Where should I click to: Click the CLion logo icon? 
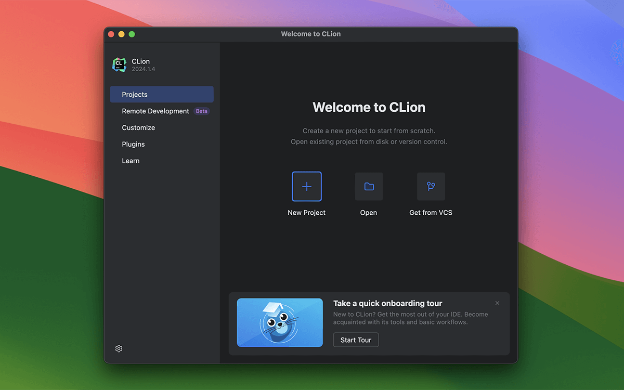point(119,65)
